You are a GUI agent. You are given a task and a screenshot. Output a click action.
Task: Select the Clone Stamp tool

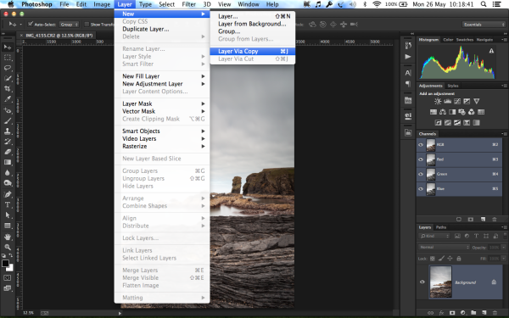coord(7,131)
